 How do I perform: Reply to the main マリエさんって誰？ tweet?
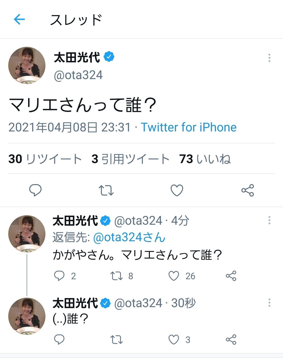click(35, 190)
